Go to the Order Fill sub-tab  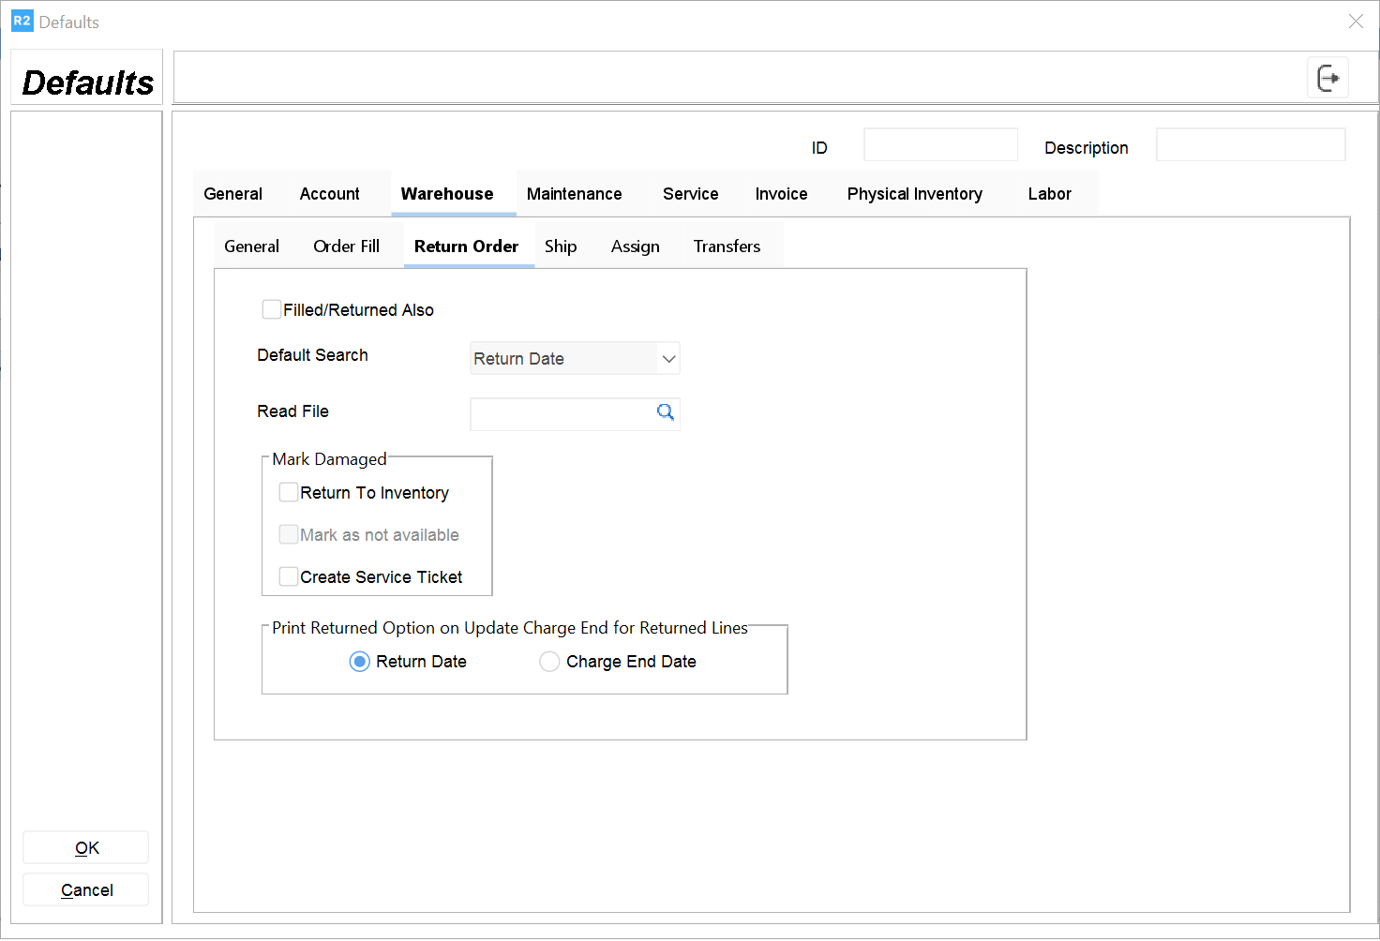click(x=346, y=246)
